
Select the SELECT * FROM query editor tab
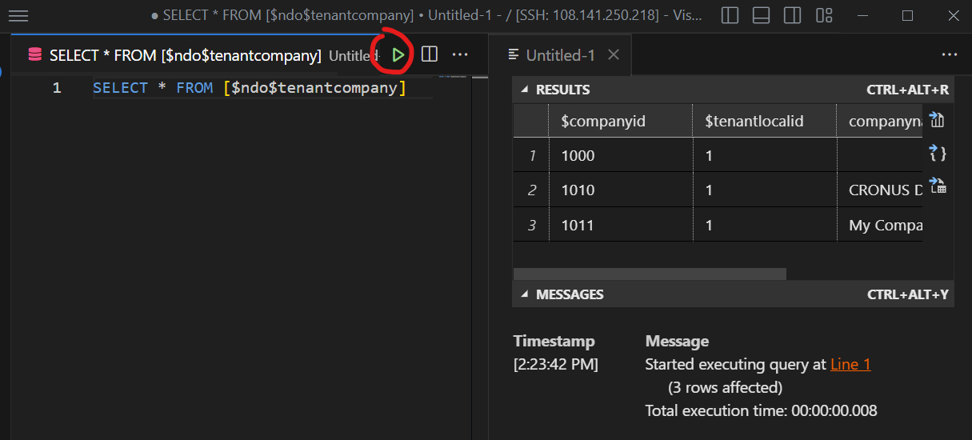184,55
